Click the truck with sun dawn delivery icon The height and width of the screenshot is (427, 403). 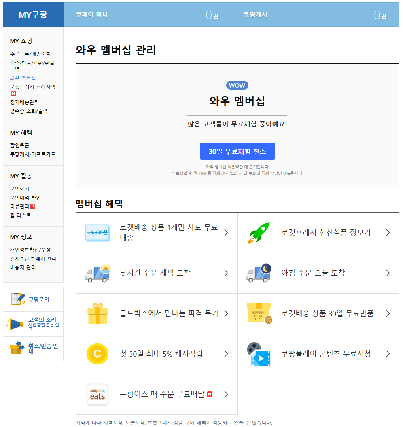tap(98, 273)
